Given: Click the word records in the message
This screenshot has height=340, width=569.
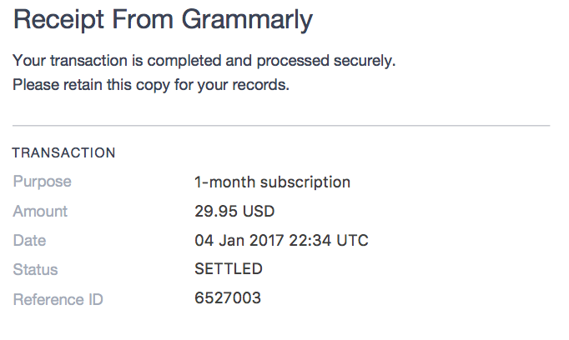Looking at the screenshot, I should (x=260, y=85).
